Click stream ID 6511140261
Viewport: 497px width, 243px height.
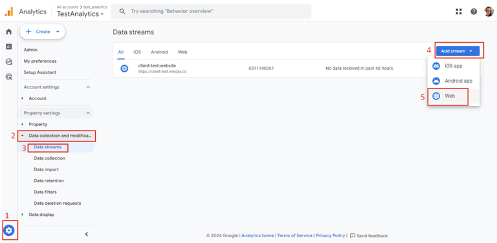(261, 69)
